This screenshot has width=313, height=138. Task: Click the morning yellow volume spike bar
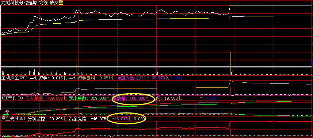(x=76, y=66)
